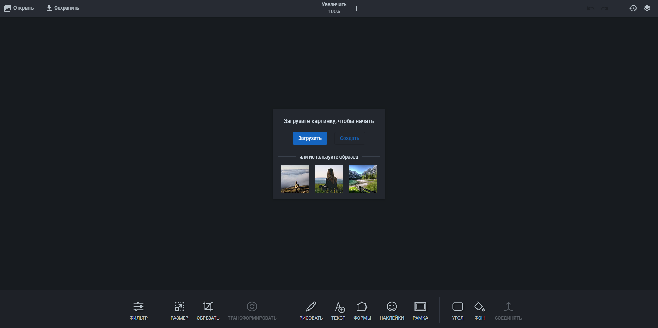Open the Наклейки (Stickers) smiley tool
The width and height of the screenshot is (658, 328).
[392, 310]
